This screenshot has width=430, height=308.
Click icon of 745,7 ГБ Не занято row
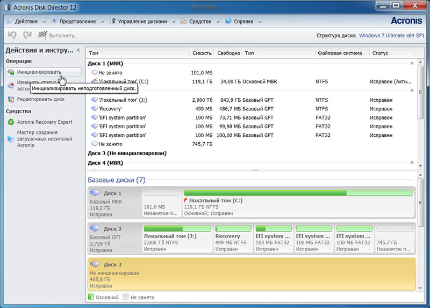(x=95, y=144)
